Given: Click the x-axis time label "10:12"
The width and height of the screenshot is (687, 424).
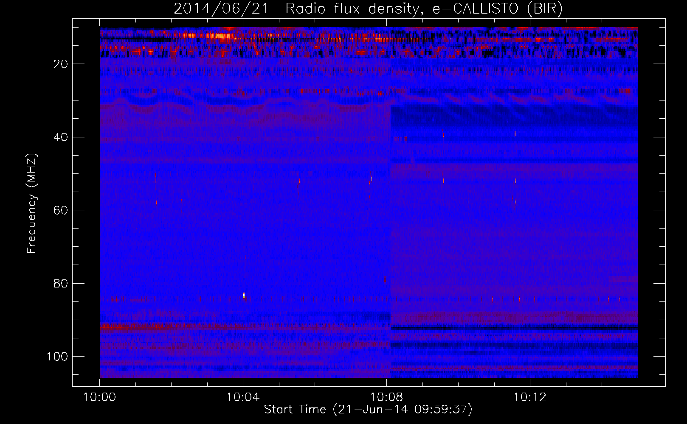Looking at the screenshot, I should 529,397.
